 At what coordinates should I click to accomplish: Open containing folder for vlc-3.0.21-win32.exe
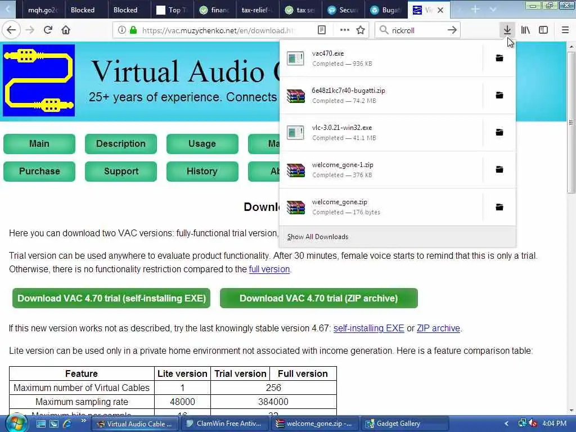pos(499,132)
